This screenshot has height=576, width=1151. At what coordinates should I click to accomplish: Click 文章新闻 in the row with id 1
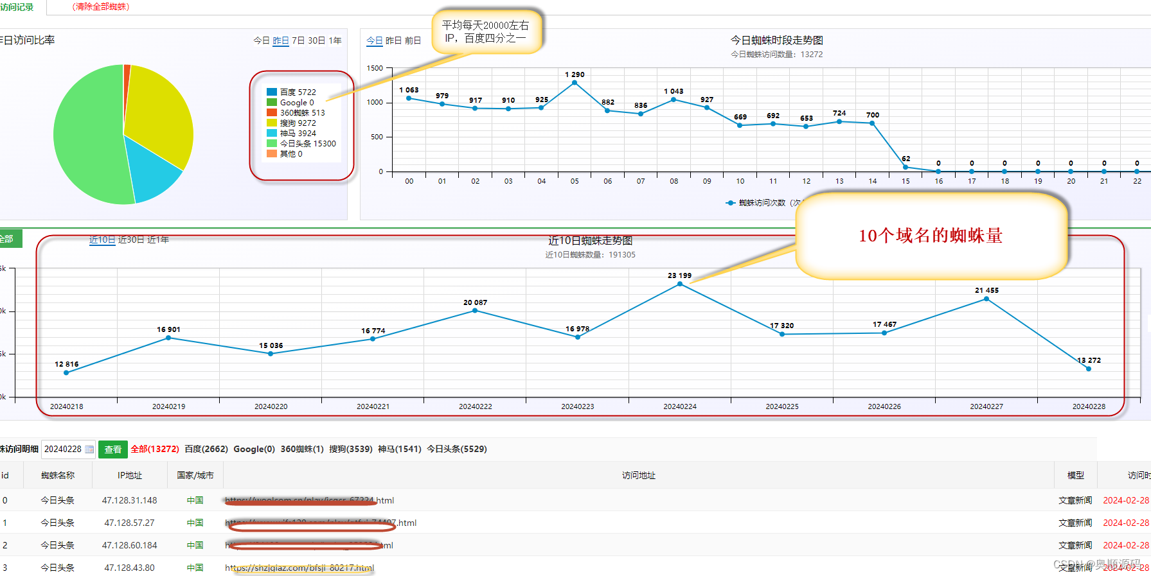coord(1075,523)
